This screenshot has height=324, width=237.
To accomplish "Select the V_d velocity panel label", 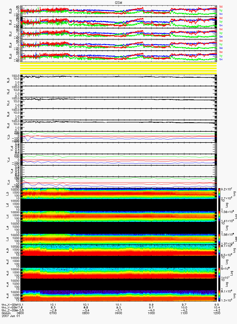I will pyautogui.click(x=12, y=148).
